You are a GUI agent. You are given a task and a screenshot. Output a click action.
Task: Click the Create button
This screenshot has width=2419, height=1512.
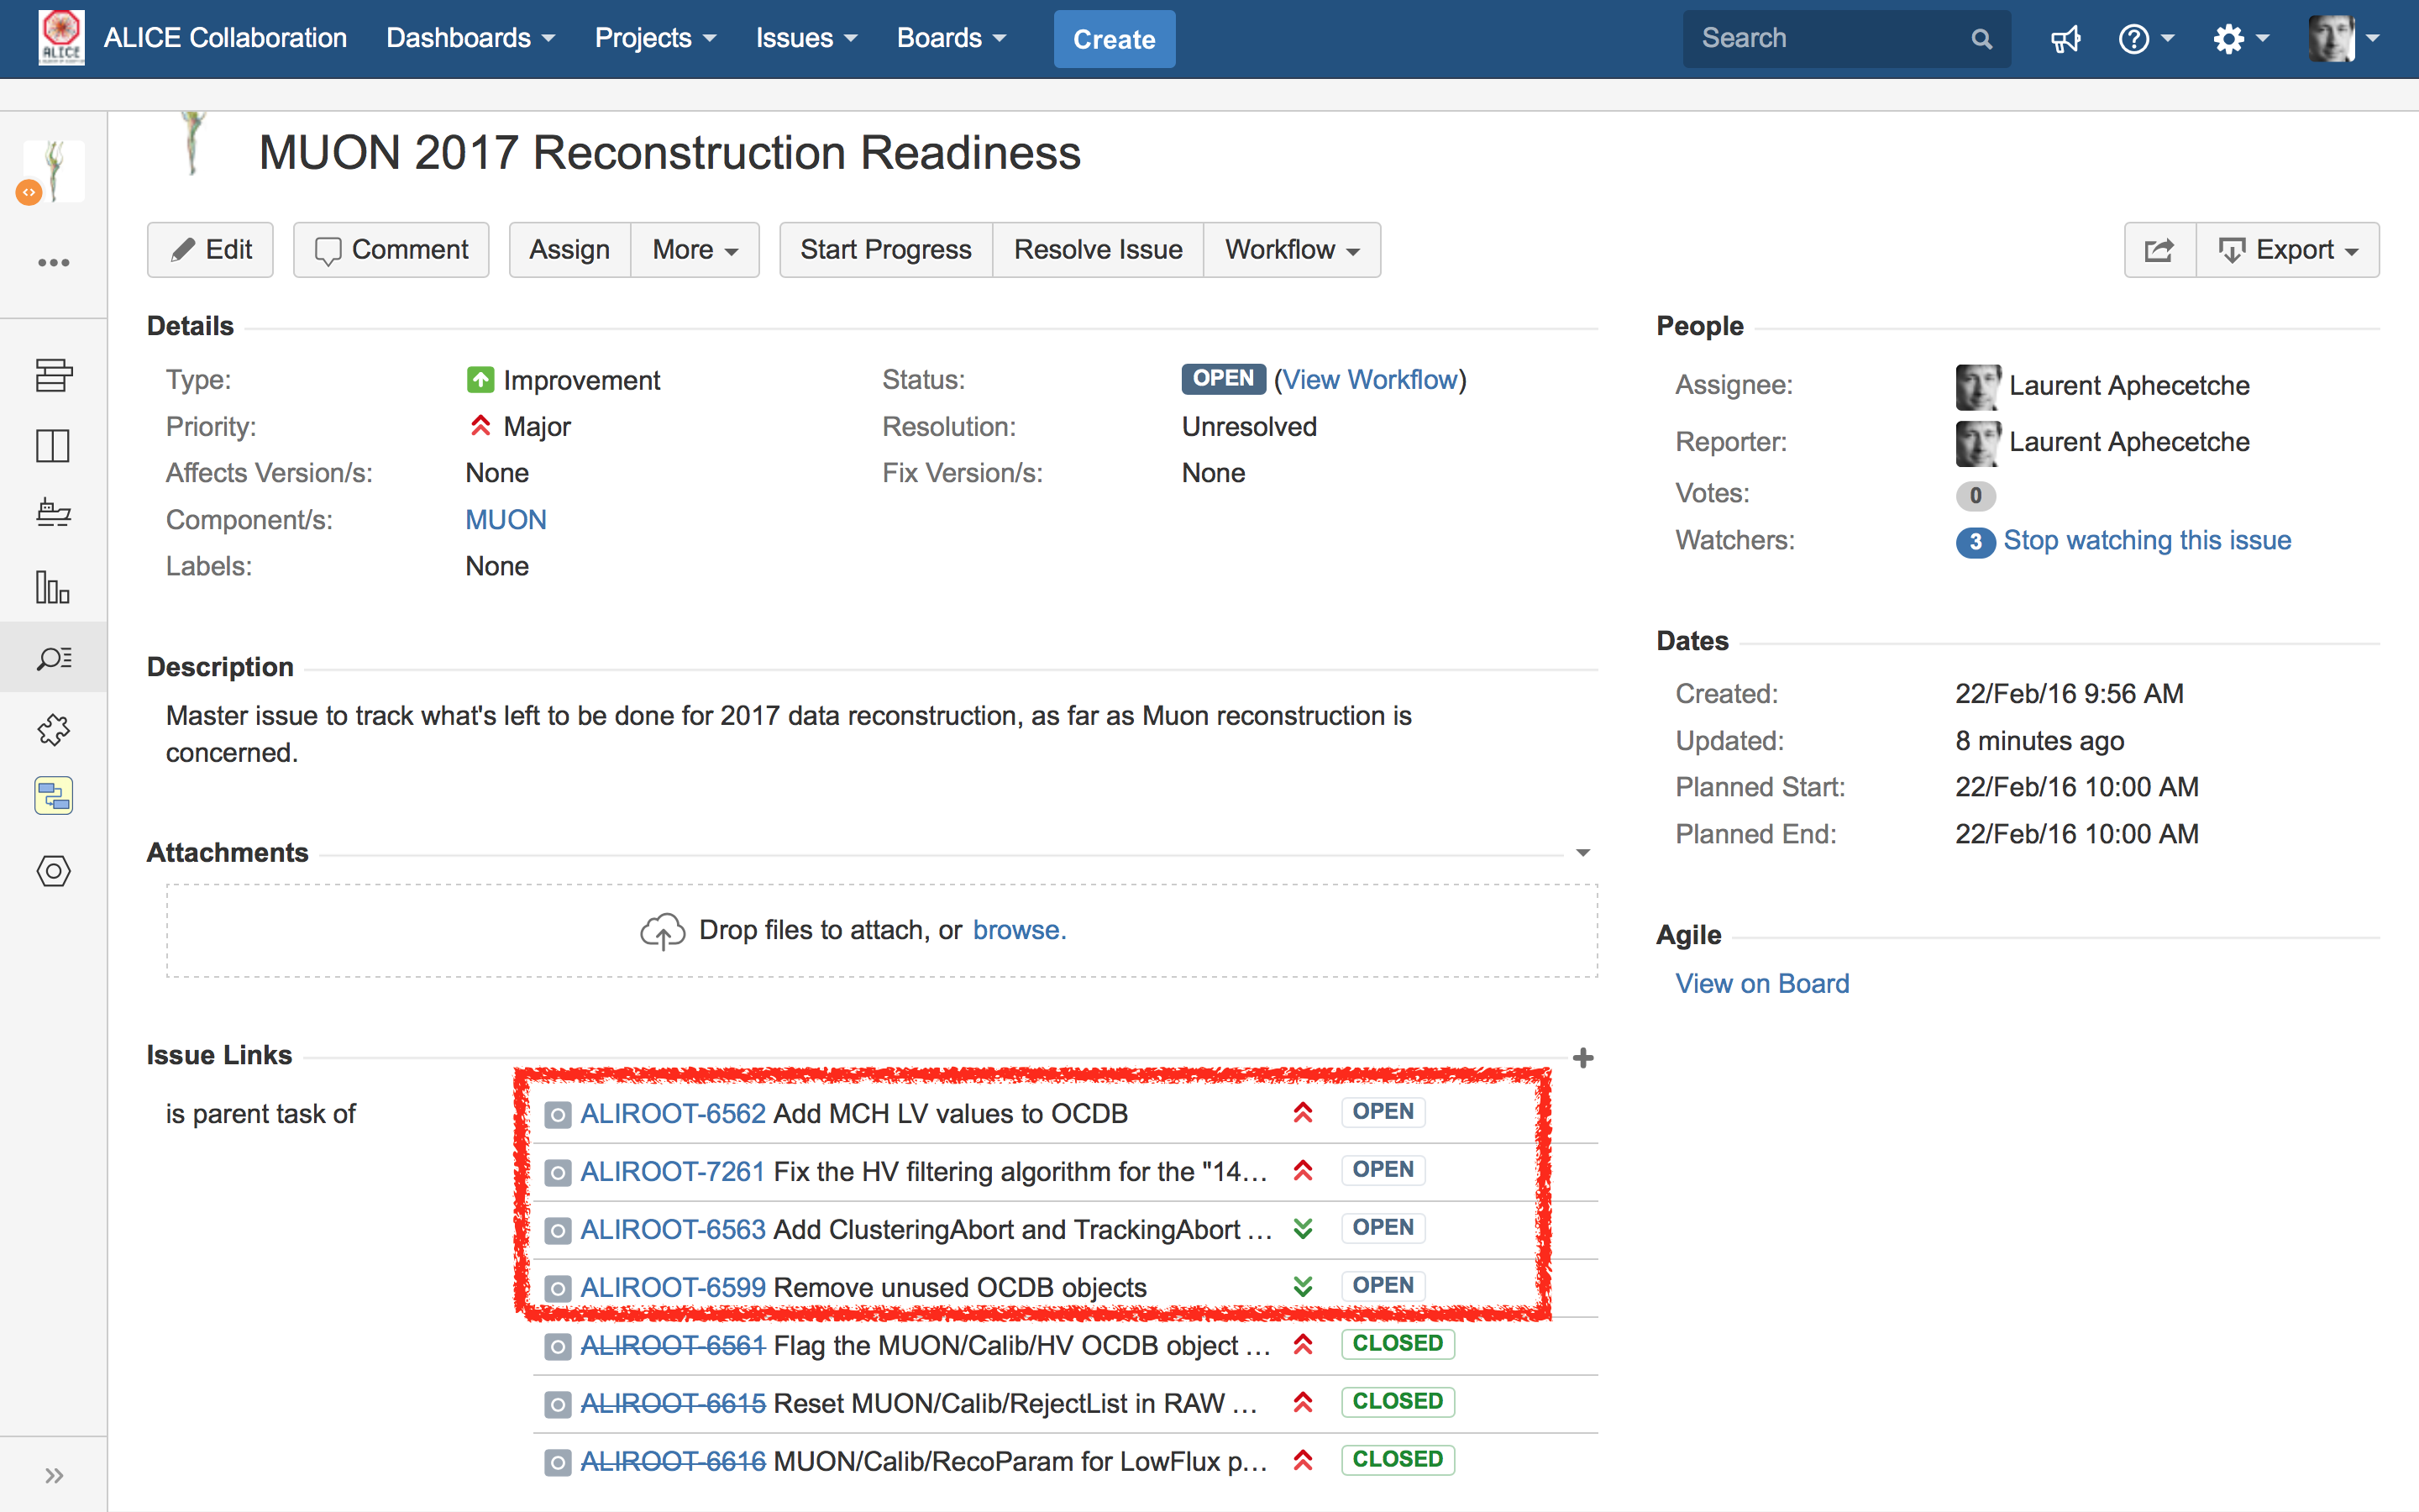(x=1114, y=39)
